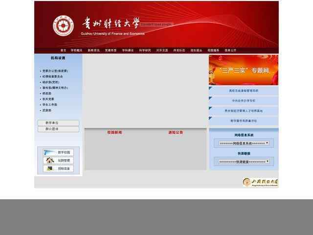The height and width of the screenshot is (235, 313).
Task: Click the university emblem logo in the header
Action: [x=63, y=25]
